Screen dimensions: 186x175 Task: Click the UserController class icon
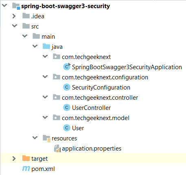point(67,107)
